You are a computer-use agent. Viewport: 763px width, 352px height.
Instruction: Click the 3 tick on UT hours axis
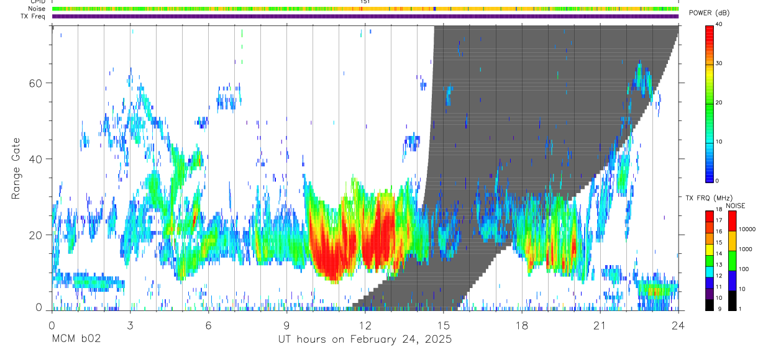coord(130,325)
